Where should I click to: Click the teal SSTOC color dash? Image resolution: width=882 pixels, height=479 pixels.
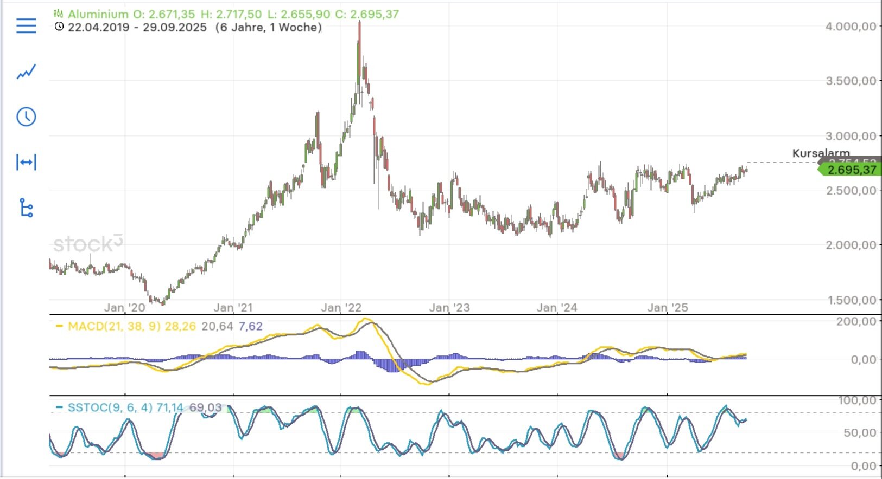click(60, 407)
